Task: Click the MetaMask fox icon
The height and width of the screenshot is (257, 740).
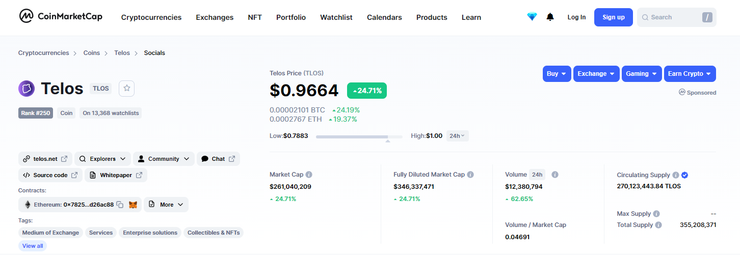Action: coord(133,205)
